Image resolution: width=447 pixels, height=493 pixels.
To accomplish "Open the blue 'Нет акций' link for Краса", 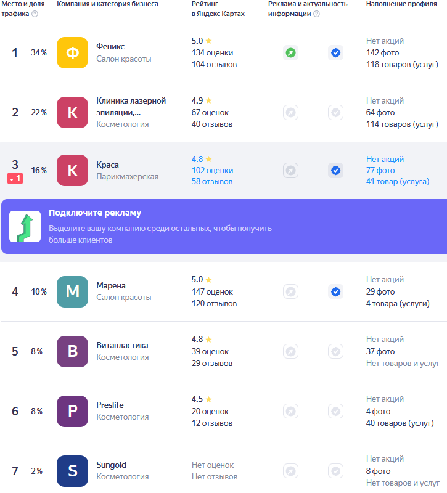I will point(385,159).
